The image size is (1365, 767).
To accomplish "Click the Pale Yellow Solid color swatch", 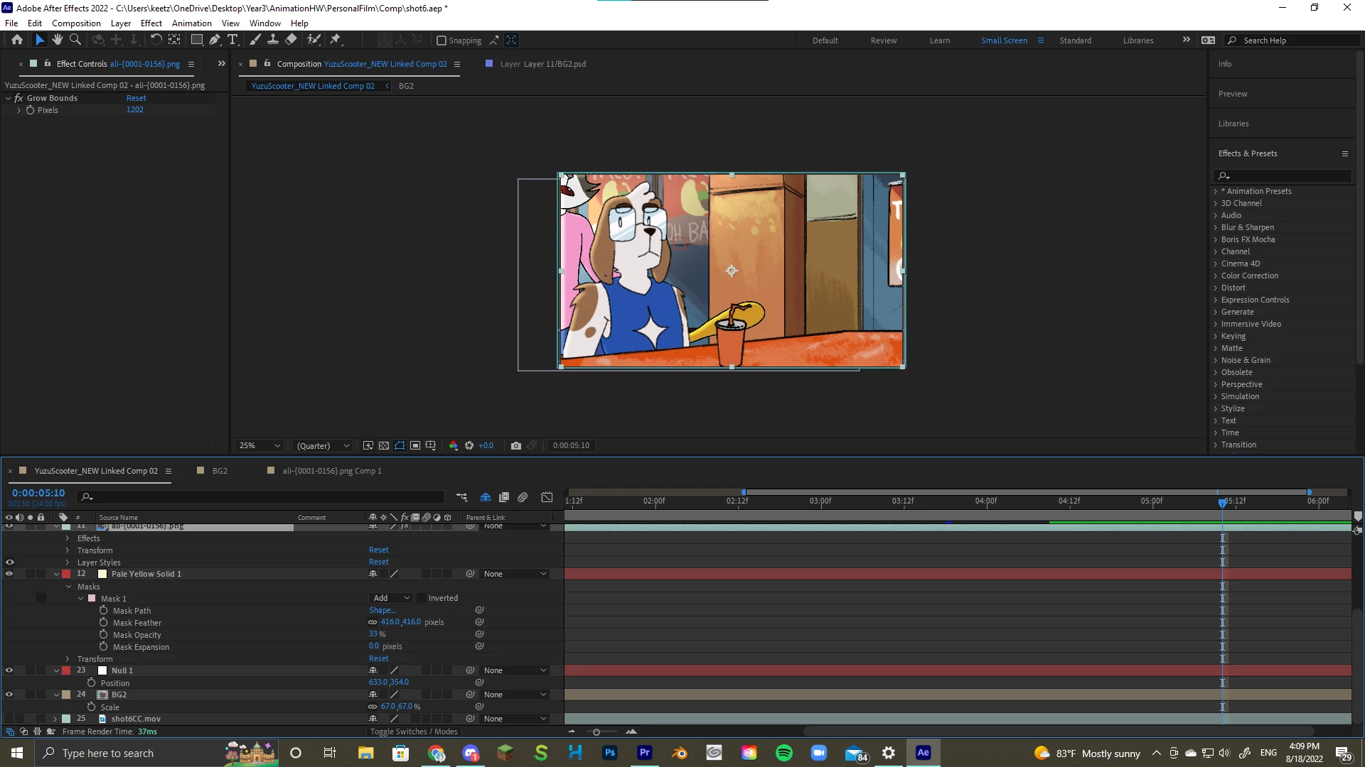I will click(102, 574).
